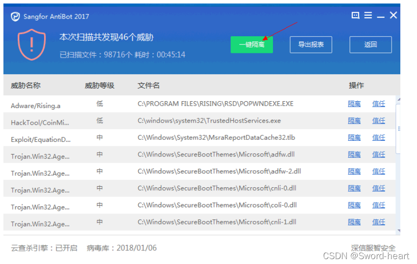
Task: Click the 深信服智安全 footer text
Action: [373, 248]
